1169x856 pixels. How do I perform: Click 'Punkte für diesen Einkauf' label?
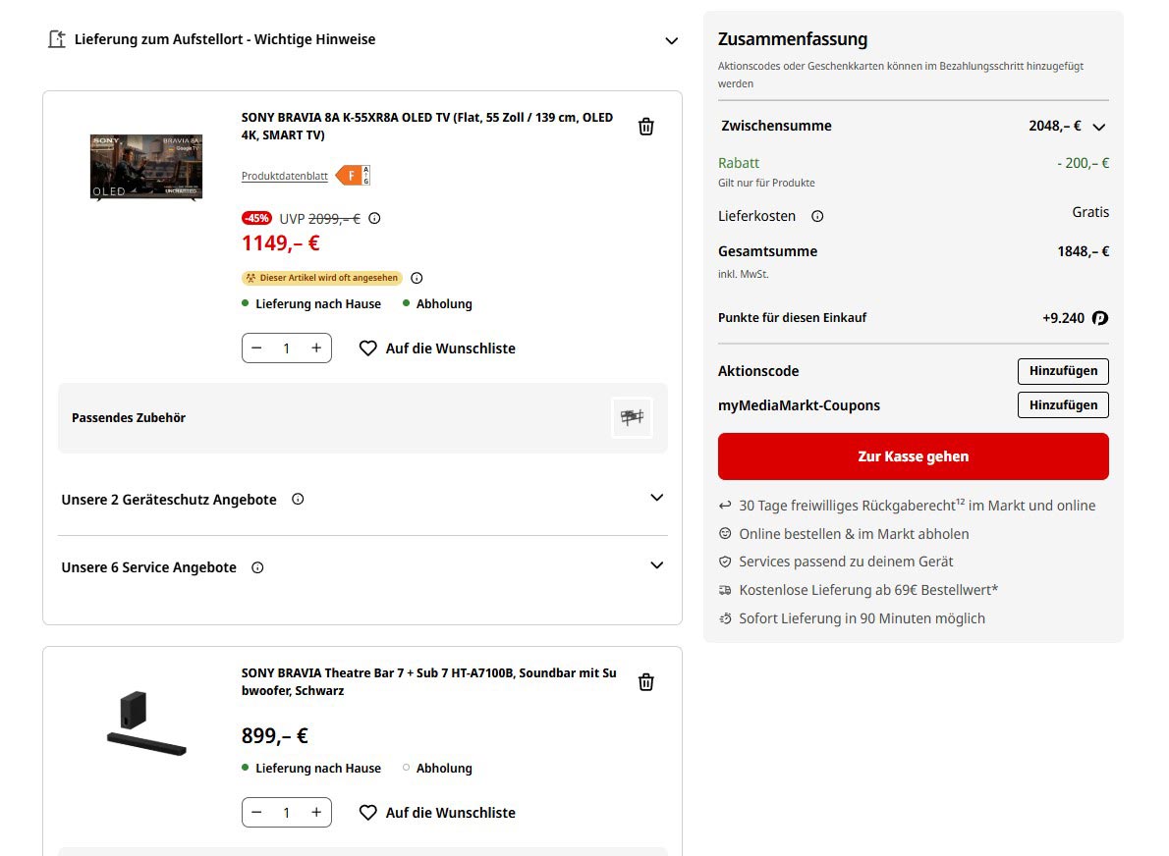pos(792,317)
